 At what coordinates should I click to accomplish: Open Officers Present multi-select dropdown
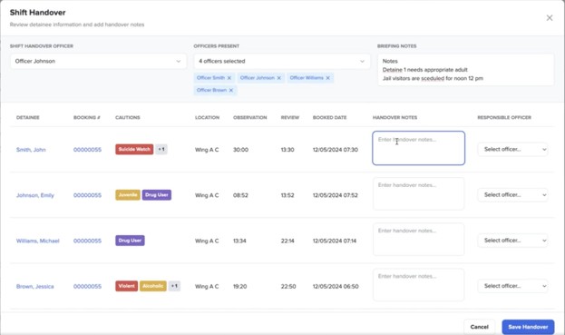tap(282, 62)
